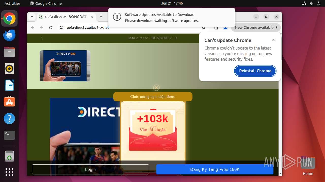Open the Trash icon in dock
The width and height of the screenshot is (325, 182).
pyautogui.click(x=9, y=156)
